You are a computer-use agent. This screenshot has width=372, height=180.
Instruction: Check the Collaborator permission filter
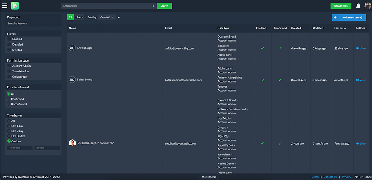click(9, 77)
